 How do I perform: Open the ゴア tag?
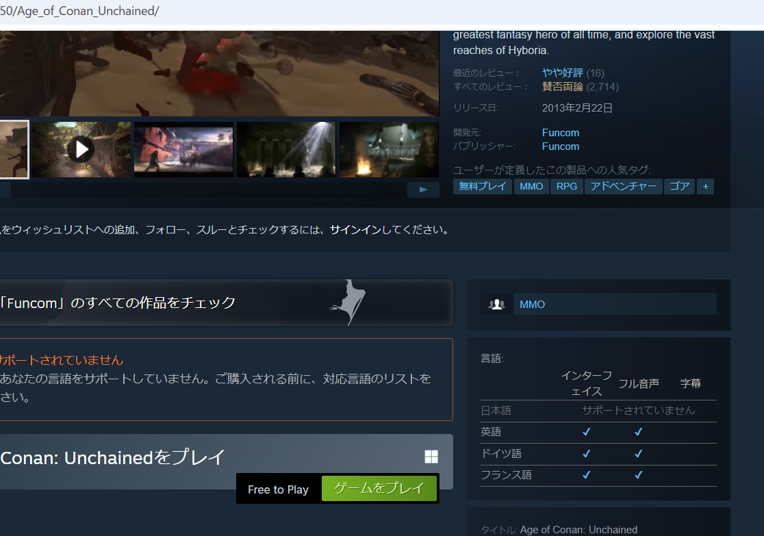(x=679, y=186)
